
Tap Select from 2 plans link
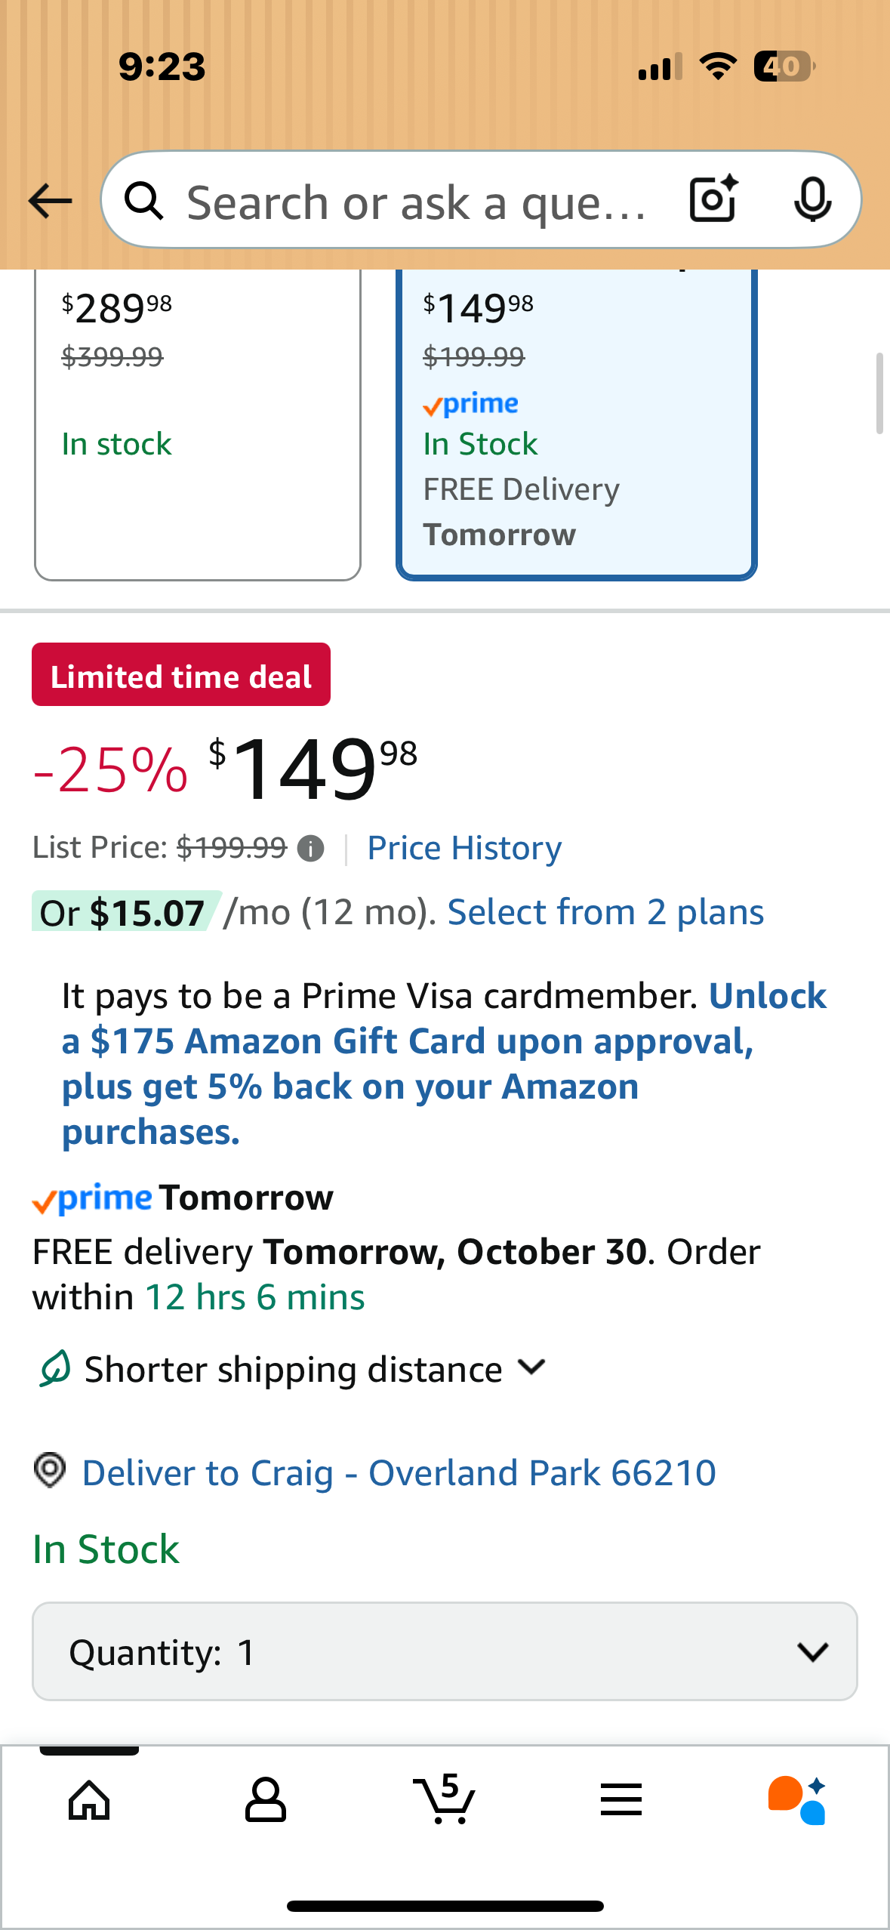click(605, 912)
